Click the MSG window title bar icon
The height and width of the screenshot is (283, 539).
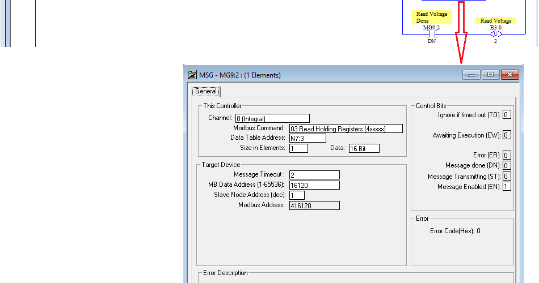192,75
